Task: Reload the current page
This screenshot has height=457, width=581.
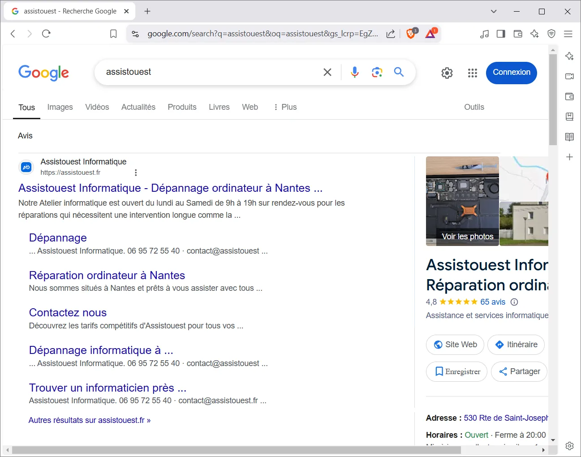Action: coord(46,34)
